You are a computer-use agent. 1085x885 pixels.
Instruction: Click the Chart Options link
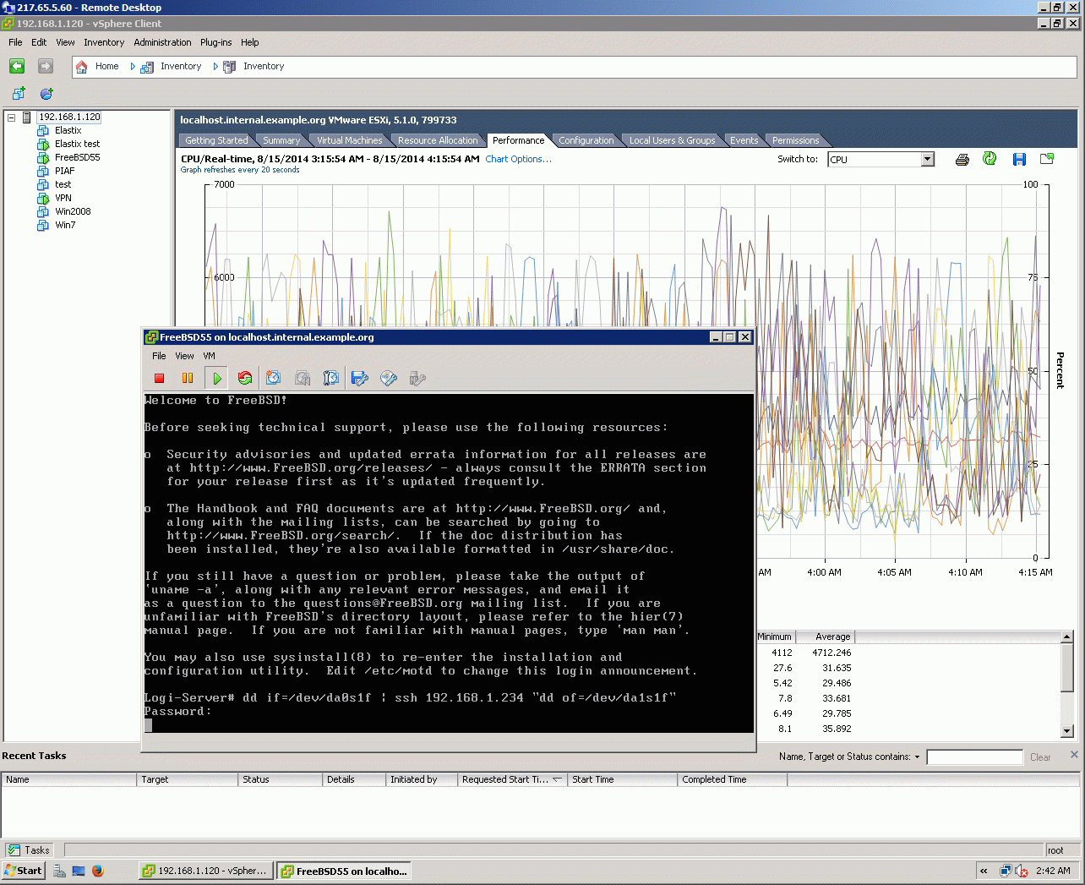point(518,159)
